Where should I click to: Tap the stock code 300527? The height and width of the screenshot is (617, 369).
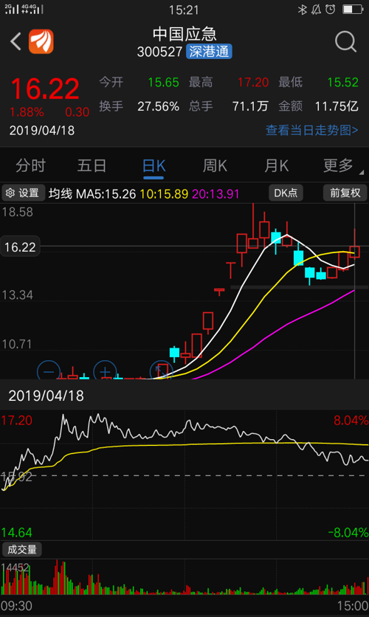click(x=159, y=52)
